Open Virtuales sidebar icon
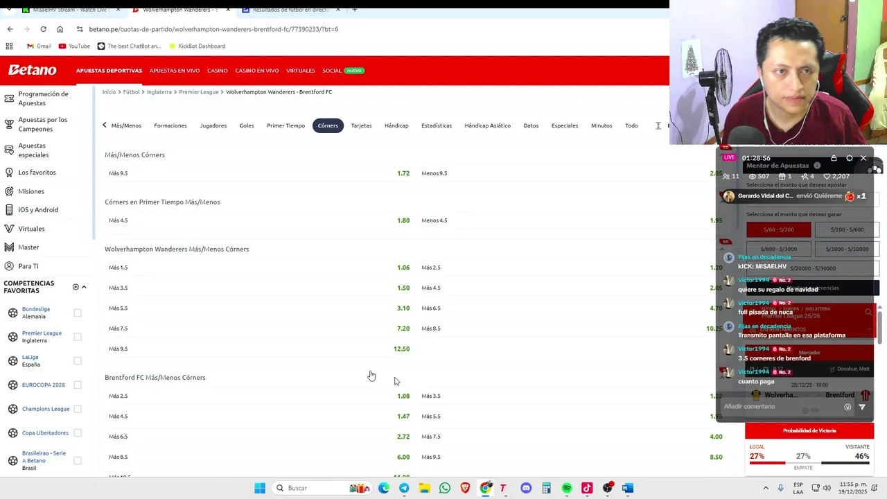The height and width of the screenshot is (499, 887). [x=9, y=228]
